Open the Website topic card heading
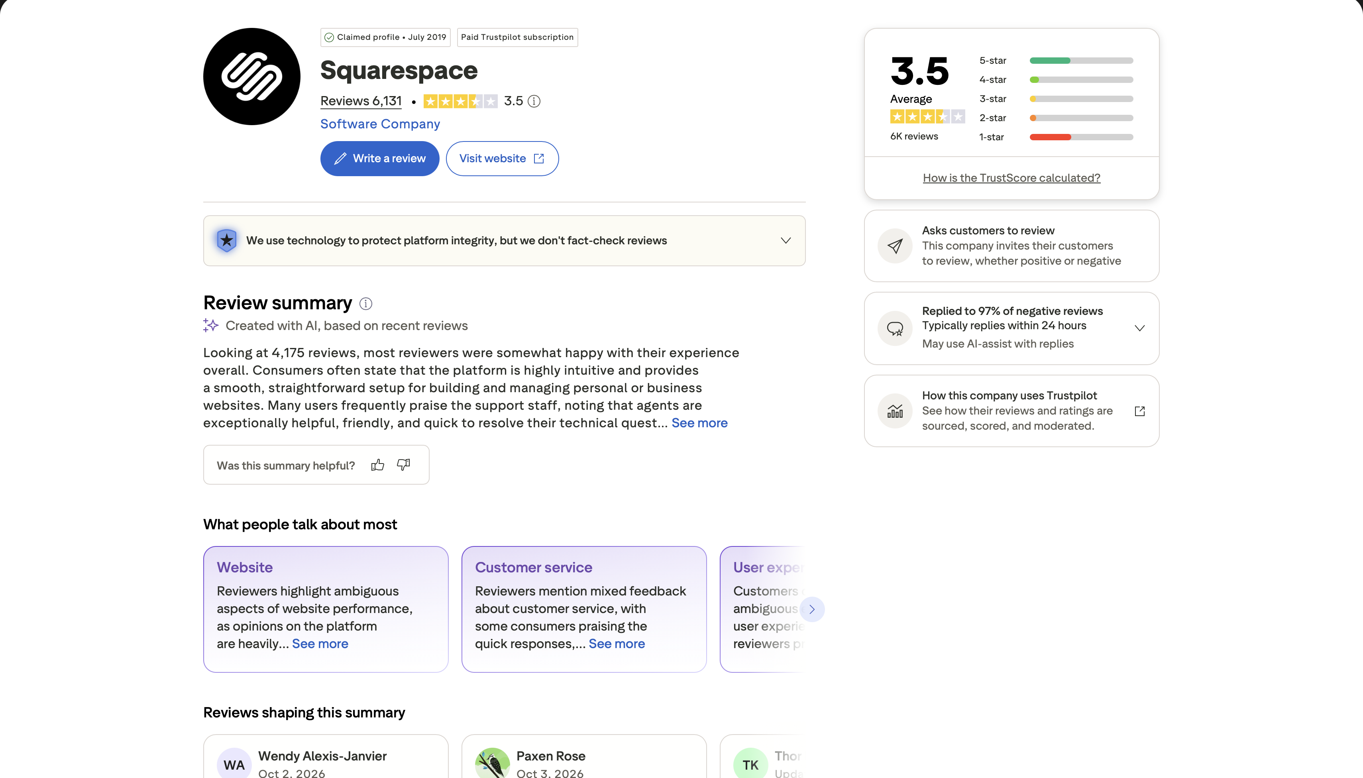1363x778 pixels. tap(245, 567)
